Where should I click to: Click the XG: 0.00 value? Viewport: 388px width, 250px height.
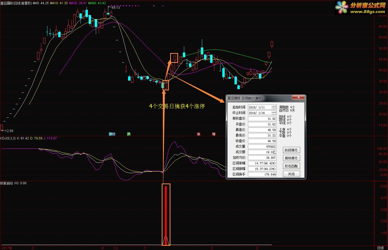(x=20, y=183)
